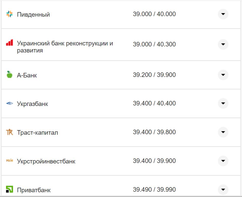Open the А-Банк name link
The image size is (242, 197).
pyautogui.click(x=27, y=75)
